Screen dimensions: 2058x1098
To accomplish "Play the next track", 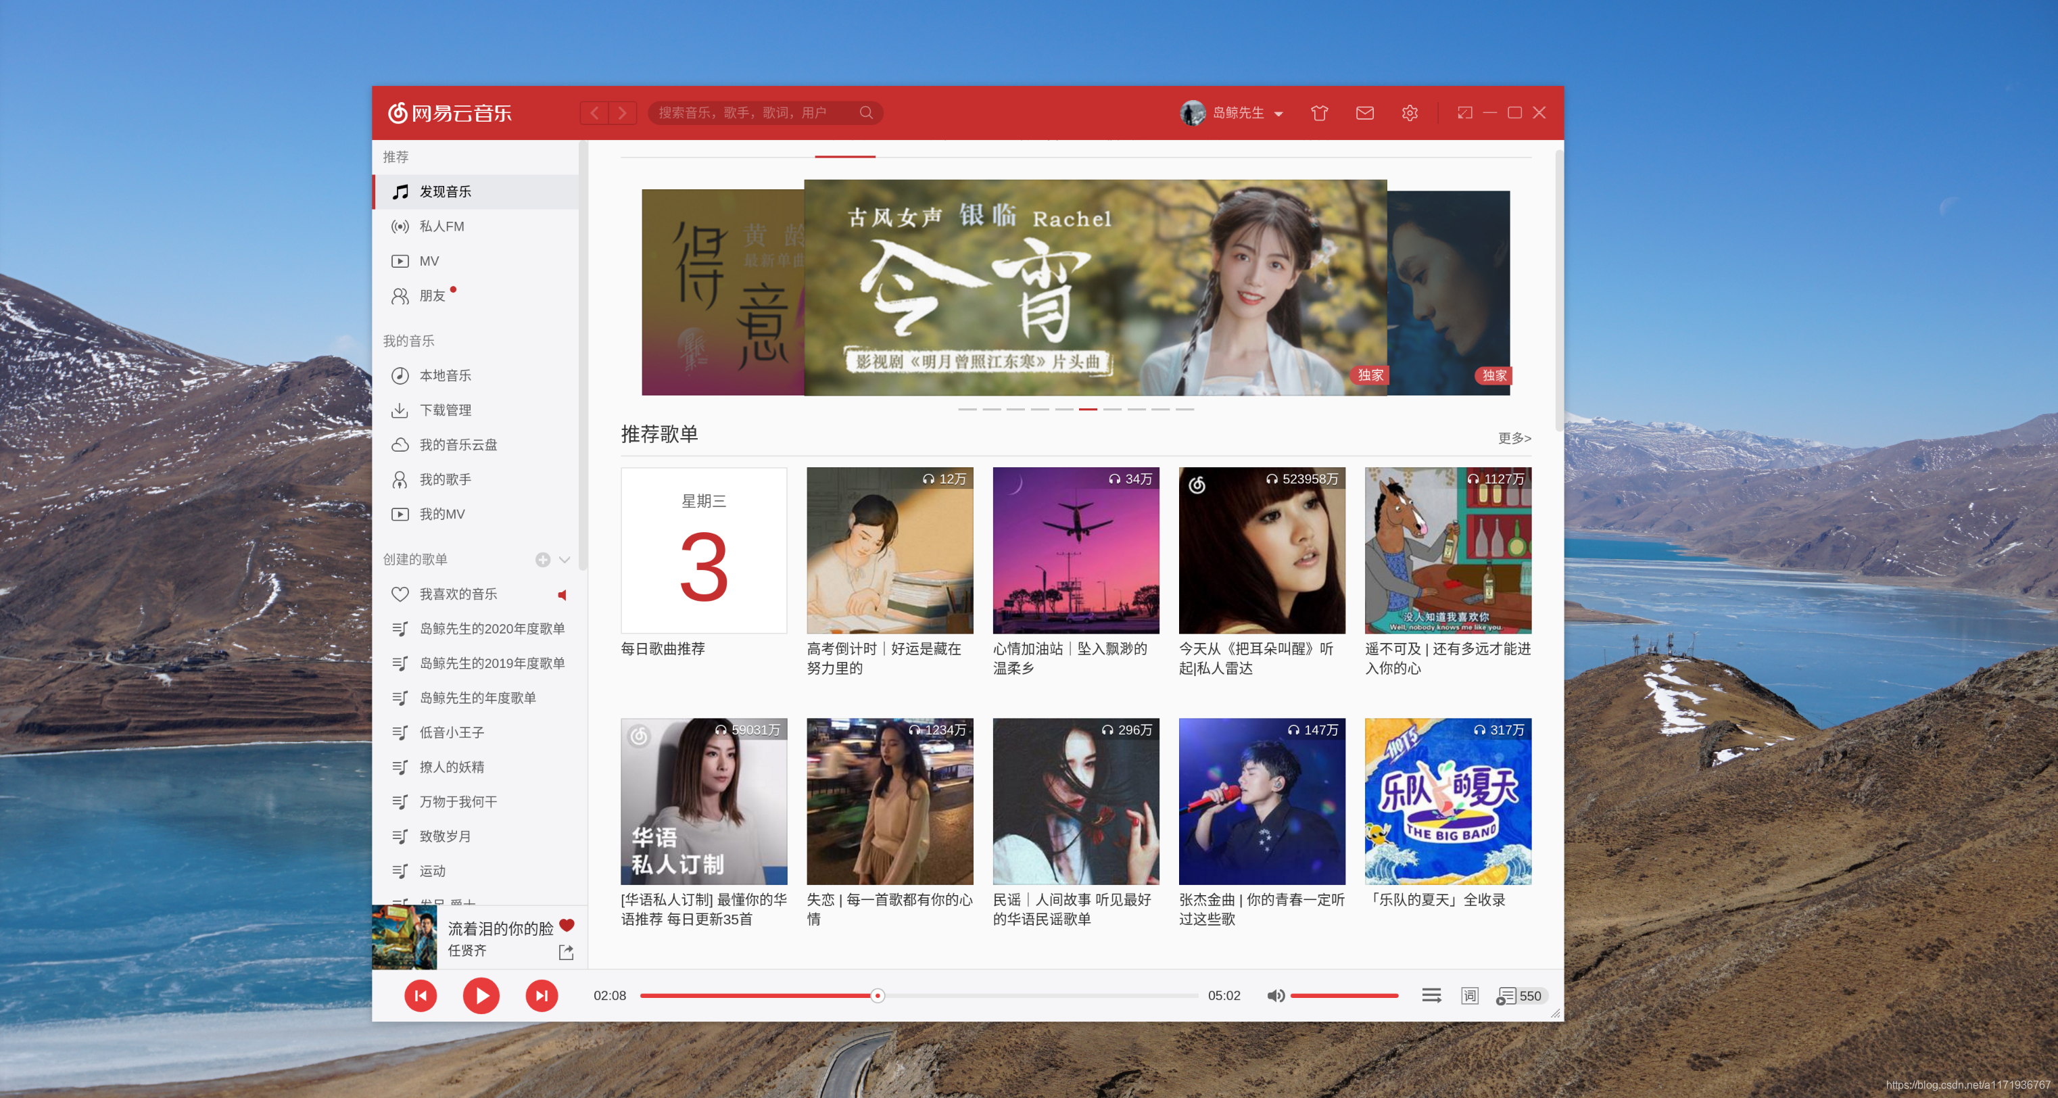I will coord(541,996).
